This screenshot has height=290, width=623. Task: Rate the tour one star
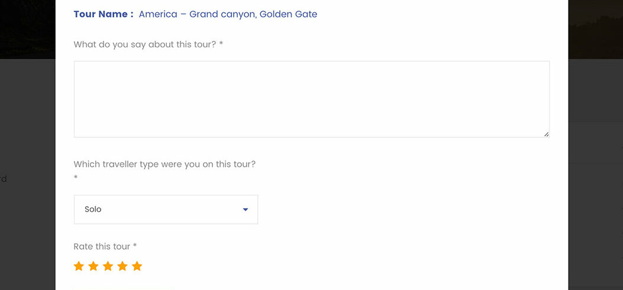coord(79,266)
